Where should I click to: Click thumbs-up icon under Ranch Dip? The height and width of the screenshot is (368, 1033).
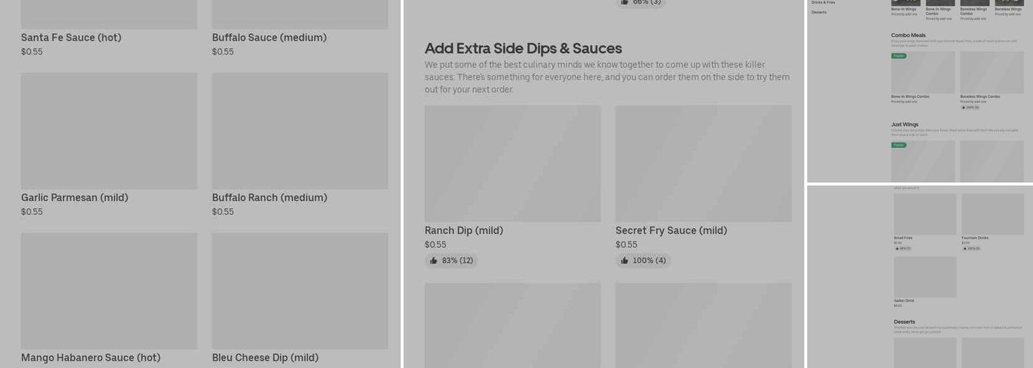coord(434,261)
